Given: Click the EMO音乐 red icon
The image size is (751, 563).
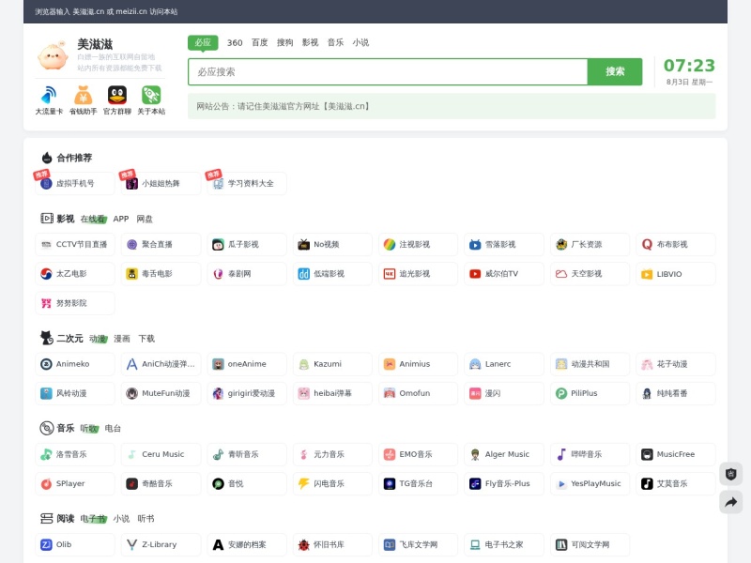Looking at the screenshot, I should click(390, 454).
